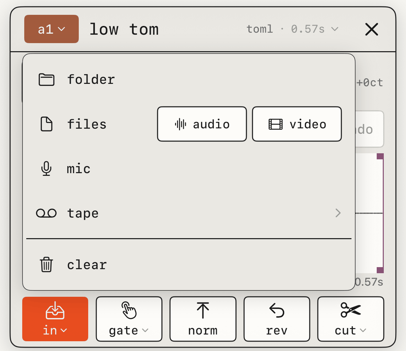Click the trash can icon for clear

46,264
